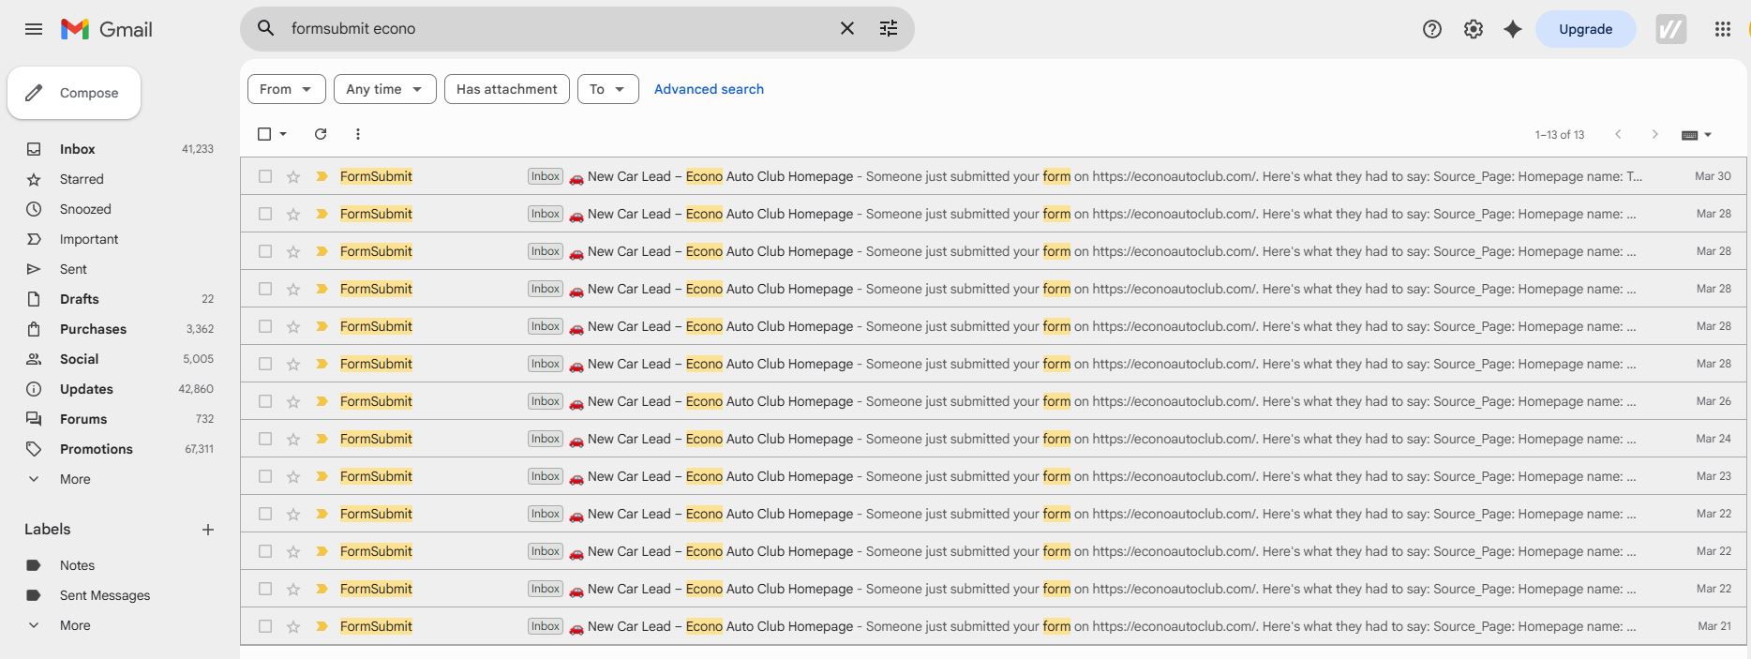1751x659 pixels.
Task: Star the Mar 24 FormSubmit email
Action: [293, 439]
